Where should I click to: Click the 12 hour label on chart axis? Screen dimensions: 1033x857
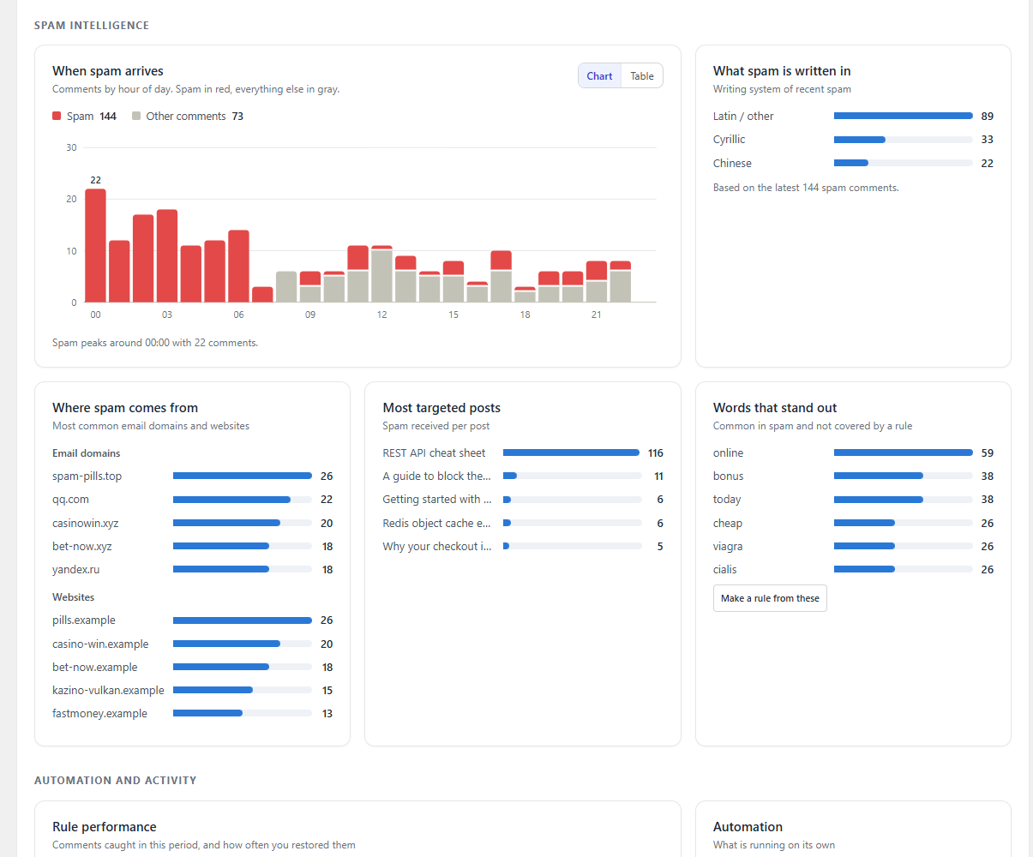[381, 315]
